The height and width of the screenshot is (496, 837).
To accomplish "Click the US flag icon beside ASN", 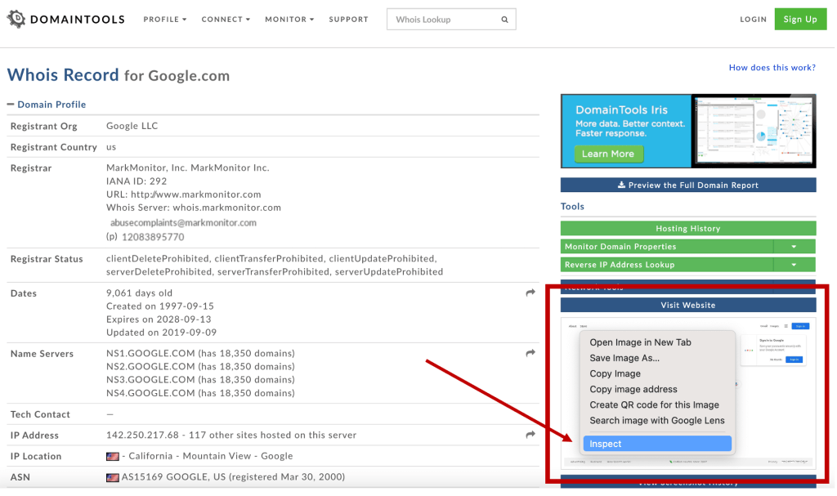I will pyautogui.click(x=113, y=477).
